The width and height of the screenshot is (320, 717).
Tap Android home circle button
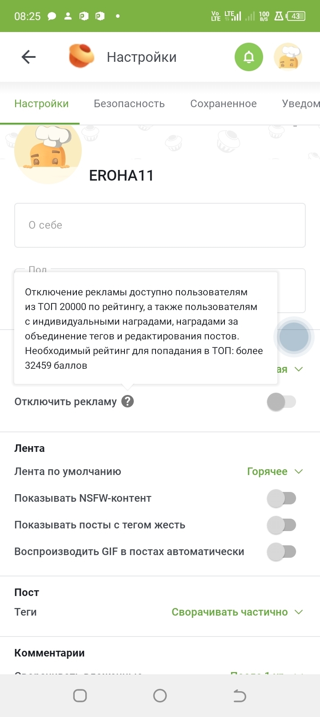pos(160,696)
